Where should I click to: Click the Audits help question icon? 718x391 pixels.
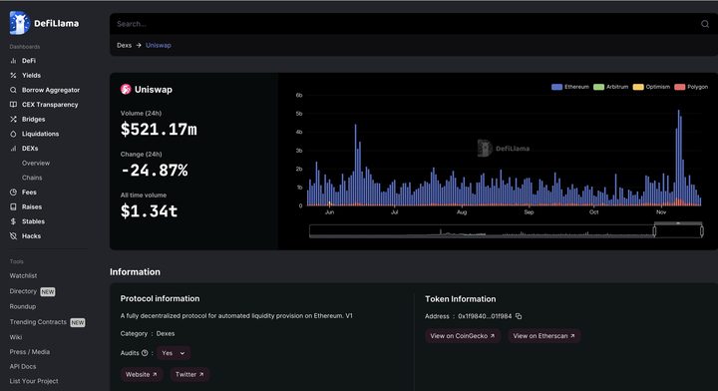tap(145, 353)
